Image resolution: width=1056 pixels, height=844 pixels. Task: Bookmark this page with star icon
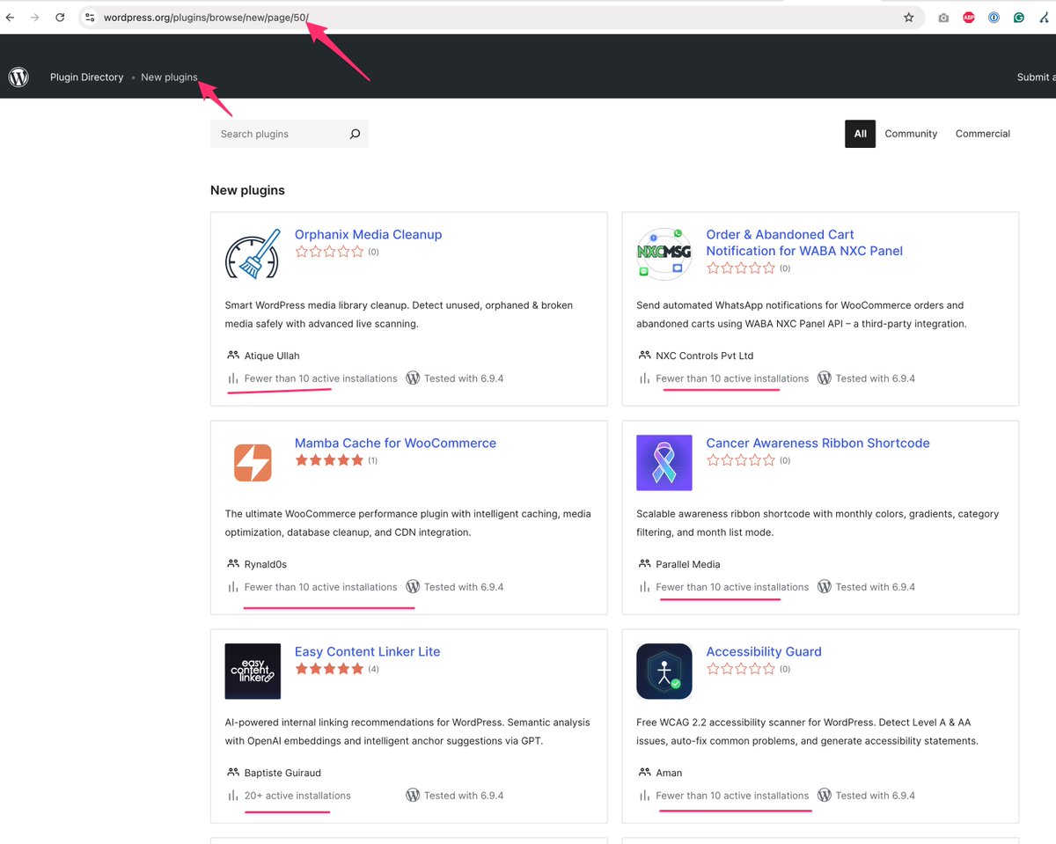pyautogui.click(x=908, y=18)
